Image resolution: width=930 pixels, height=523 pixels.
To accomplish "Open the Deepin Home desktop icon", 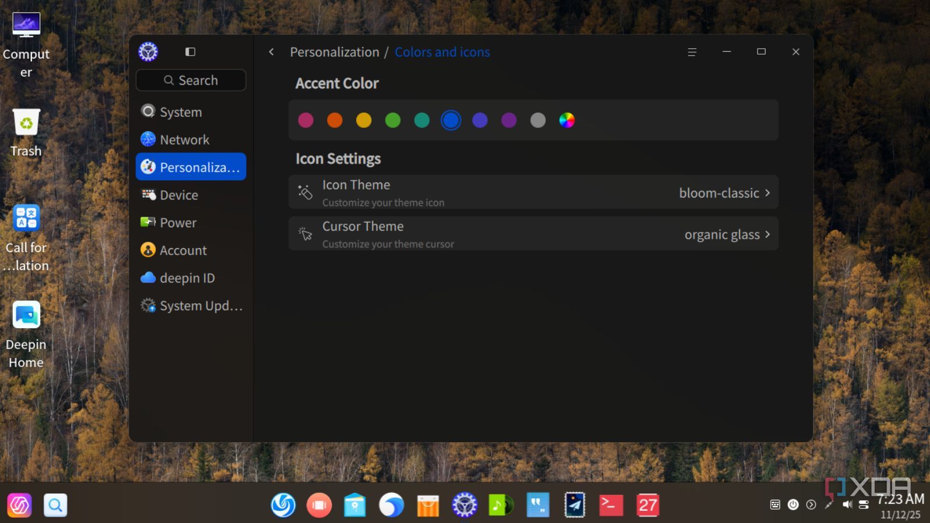I will click(x=26, y=335).
